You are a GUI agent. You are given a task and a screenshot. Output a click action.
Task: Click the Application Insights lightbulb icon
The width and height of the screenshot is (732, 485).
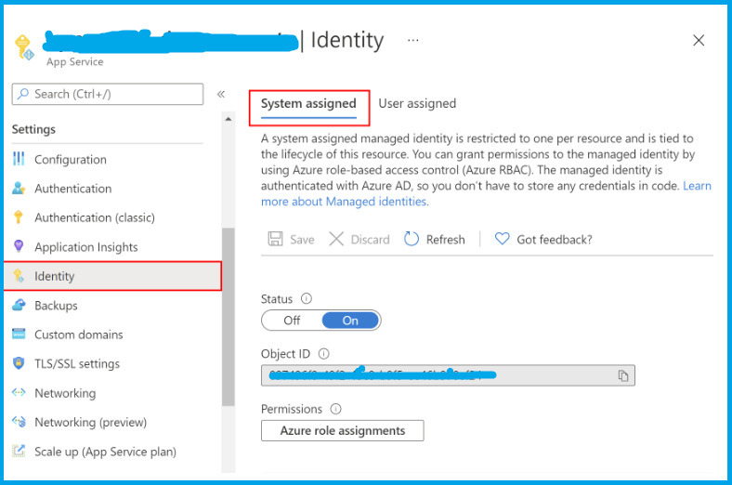(19, 246)
